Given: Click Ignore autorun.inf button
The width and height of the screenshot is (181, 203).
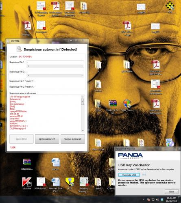Looking at the screenshot, I should click(x=47, y=139).
